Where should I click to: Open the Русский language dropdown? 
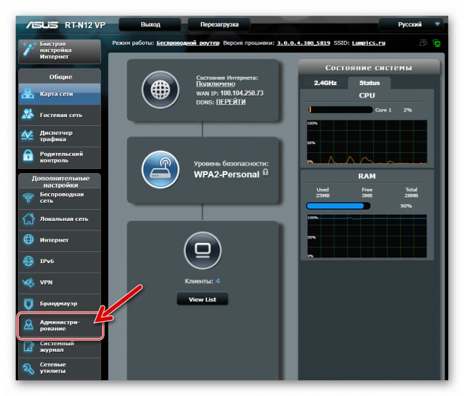[411, 24]
